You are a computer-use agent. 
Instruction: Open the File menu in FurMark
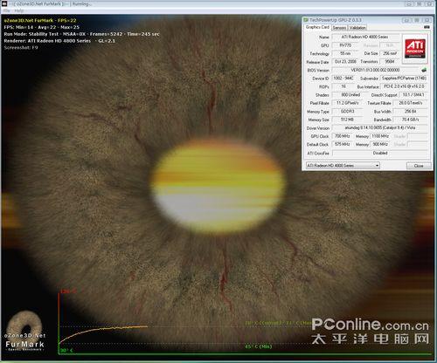(7, 10)
